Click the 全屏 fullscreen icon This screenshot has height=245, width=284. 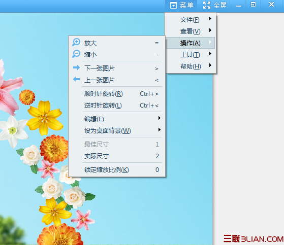[207, 5]
